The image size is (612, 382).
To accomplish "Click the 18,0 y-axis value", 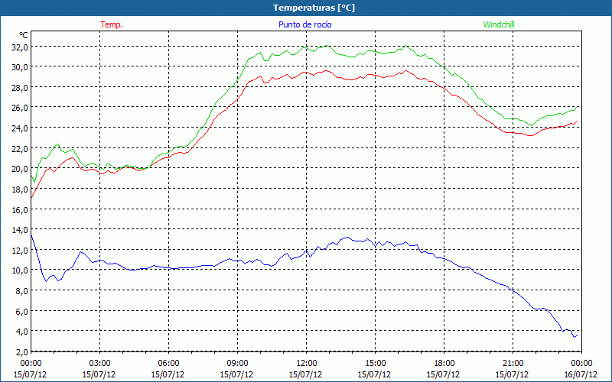I will [x=20, y=189].
